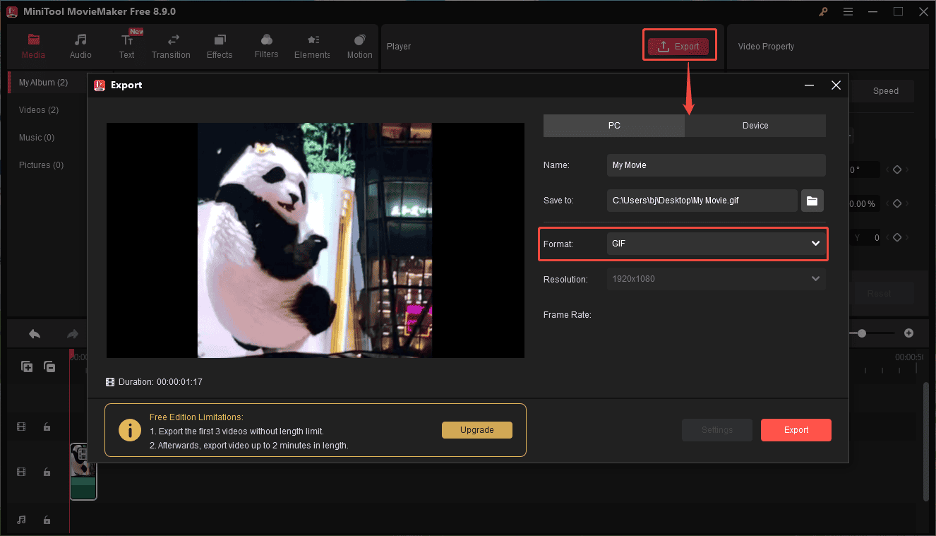Close the Export dialog with the X
The width and height of the screenshot is (936, 536).
pyautogui.click(x=836, y=85)
